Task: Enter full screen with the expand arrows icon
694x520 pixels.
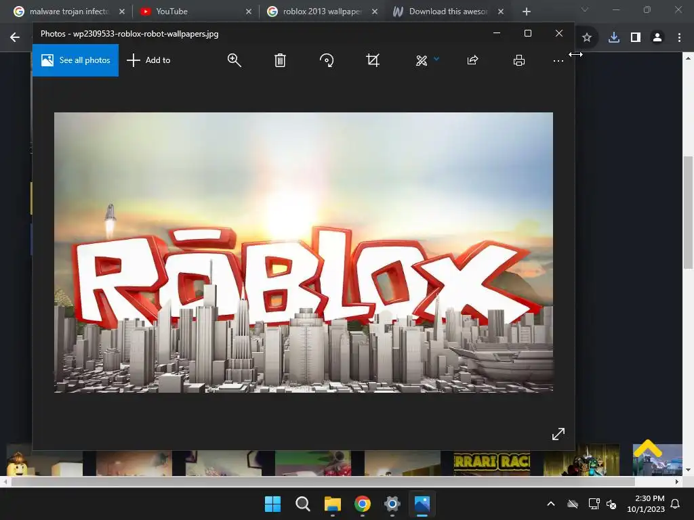Action: (558, 434)
